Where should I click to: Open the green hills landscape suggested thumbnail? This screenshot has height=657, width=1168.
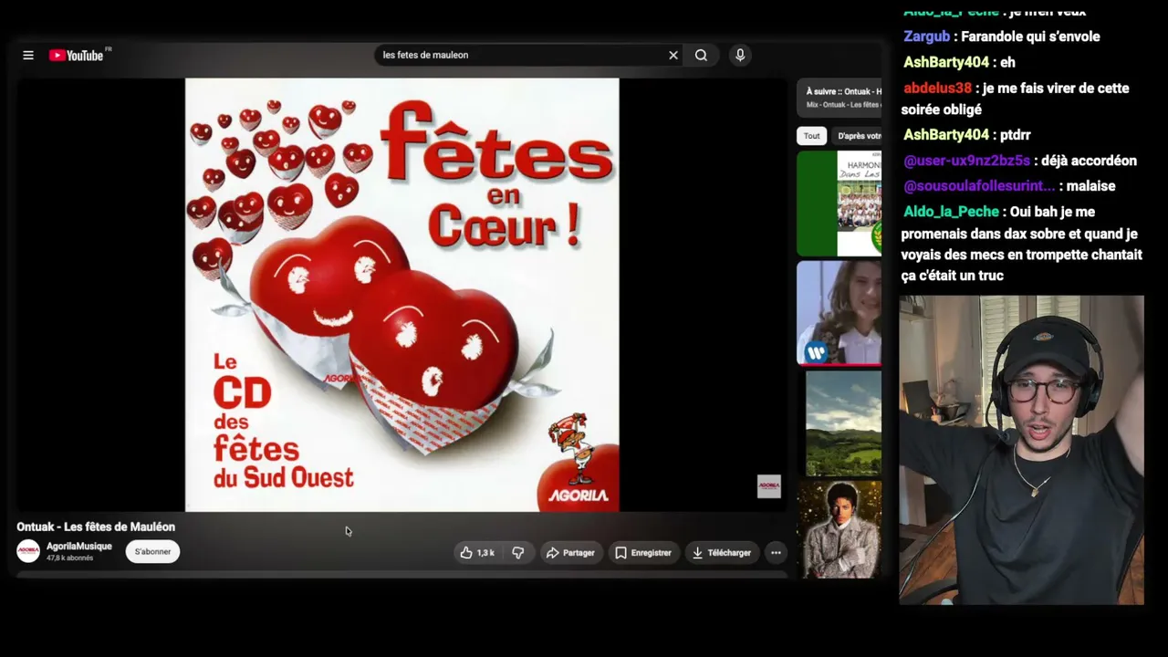[839, 423]
